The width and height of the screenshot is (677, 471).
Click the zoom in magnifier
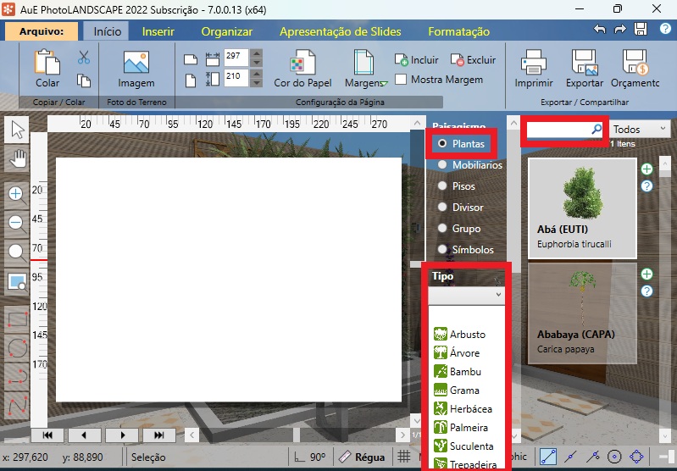[17, 195]
